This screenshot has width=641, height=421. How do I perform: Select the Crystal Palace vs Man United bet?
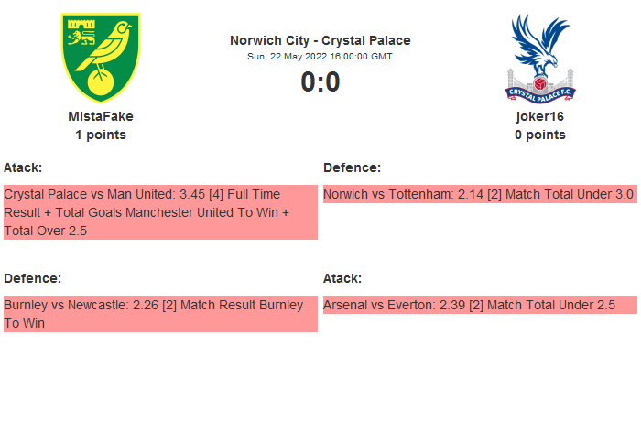click(160, 212)
